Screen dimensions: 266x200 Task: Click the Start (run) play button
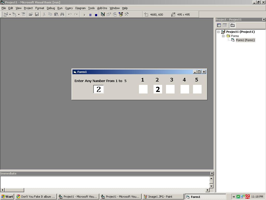tap(84, 15)
